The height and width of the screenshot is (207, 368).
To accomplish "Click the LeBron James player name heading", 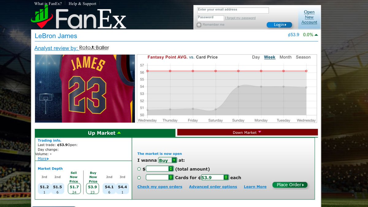I will 56,36.
